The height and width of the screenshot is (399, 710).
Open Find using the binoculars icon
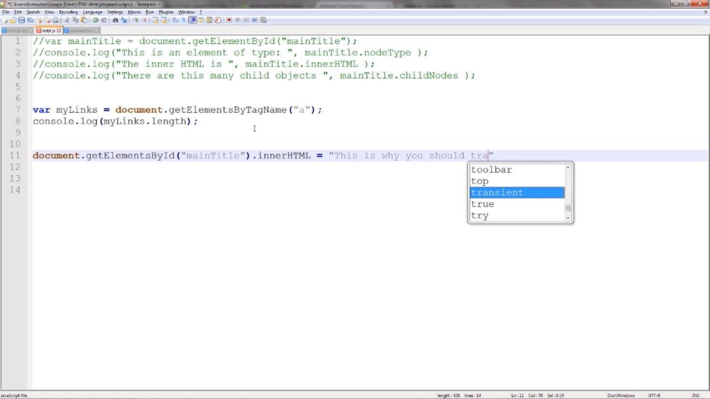click(115, 20)
